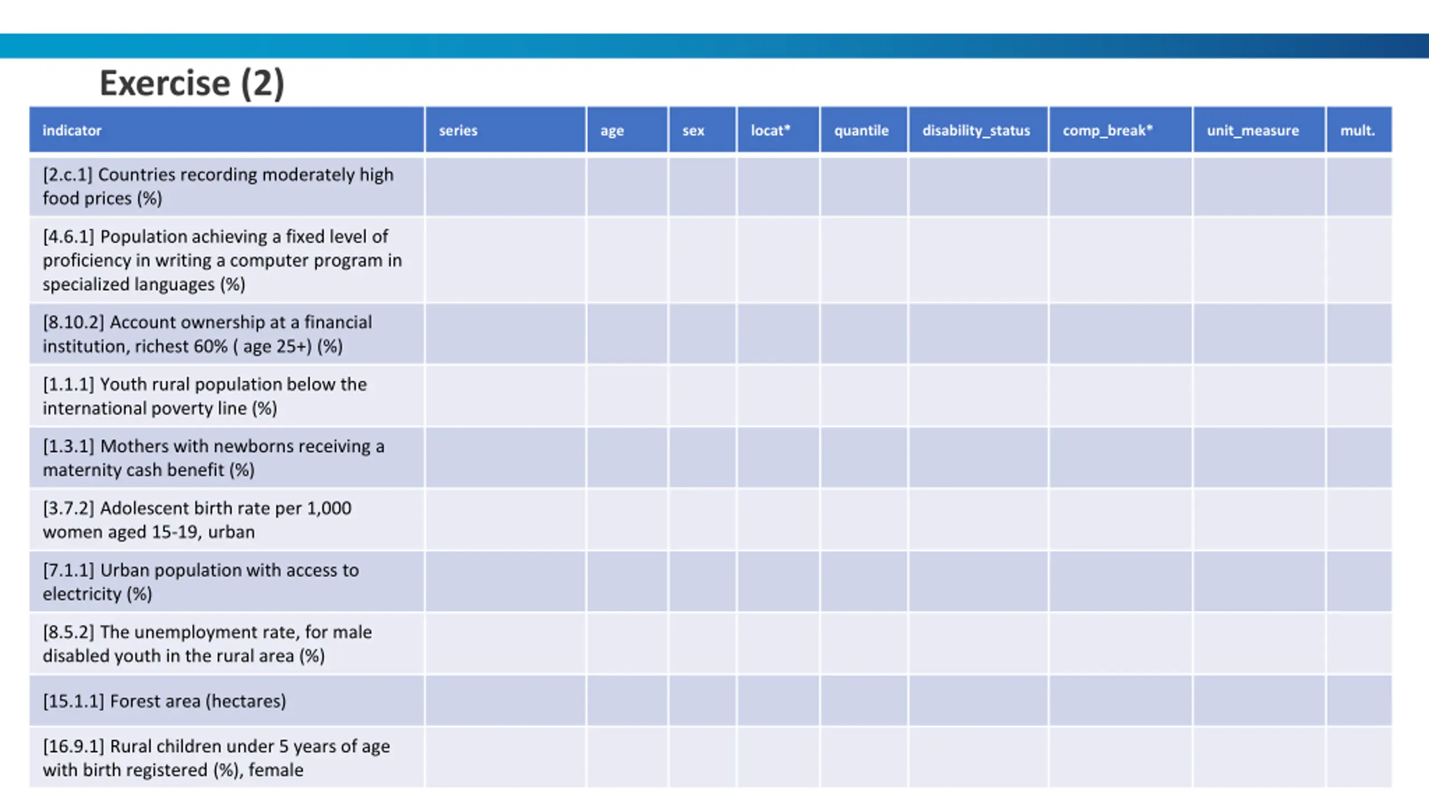Viewport: 1429px width, 804px height.
Task: Click quantile cell for [8.10.2] account ownership
Action: click(864, 334)
